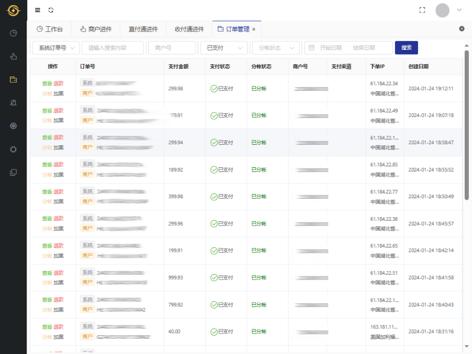The width and height of the screenshot is (472, 354).
Task: Focus the 请输入搜索内容 search input
Action: coord(113,48)
